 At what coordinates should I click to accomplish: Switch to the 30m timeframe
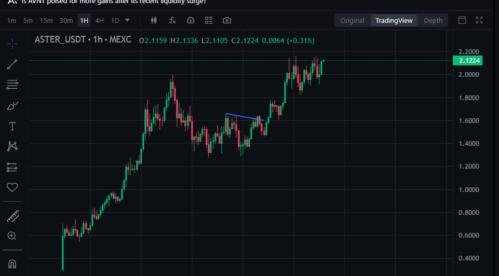[66, 20]
